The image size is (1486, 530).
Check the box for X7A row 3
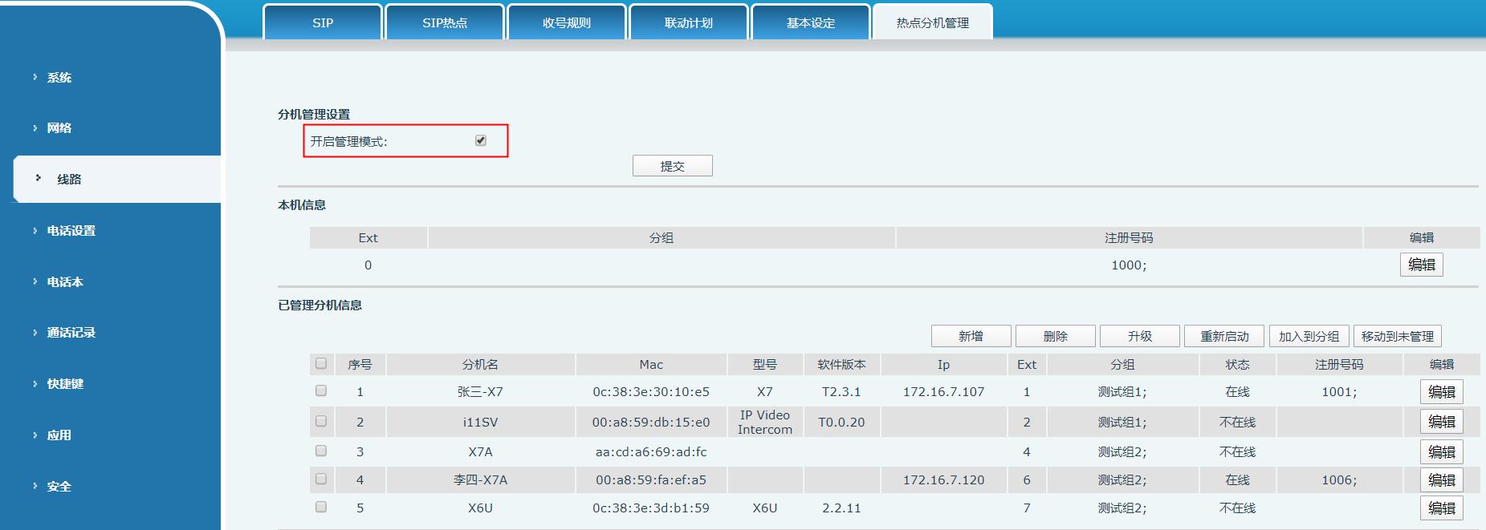pyautogui.click(x=321, y=451)
